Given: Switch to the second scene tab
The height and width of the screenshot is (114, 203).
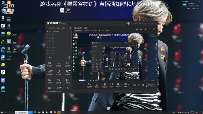Looking at the screenshot, I should click(58, 28).
